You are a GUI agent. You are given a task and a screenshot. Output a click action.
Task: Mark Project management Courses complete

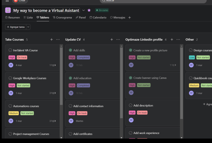tap(10, 134)
